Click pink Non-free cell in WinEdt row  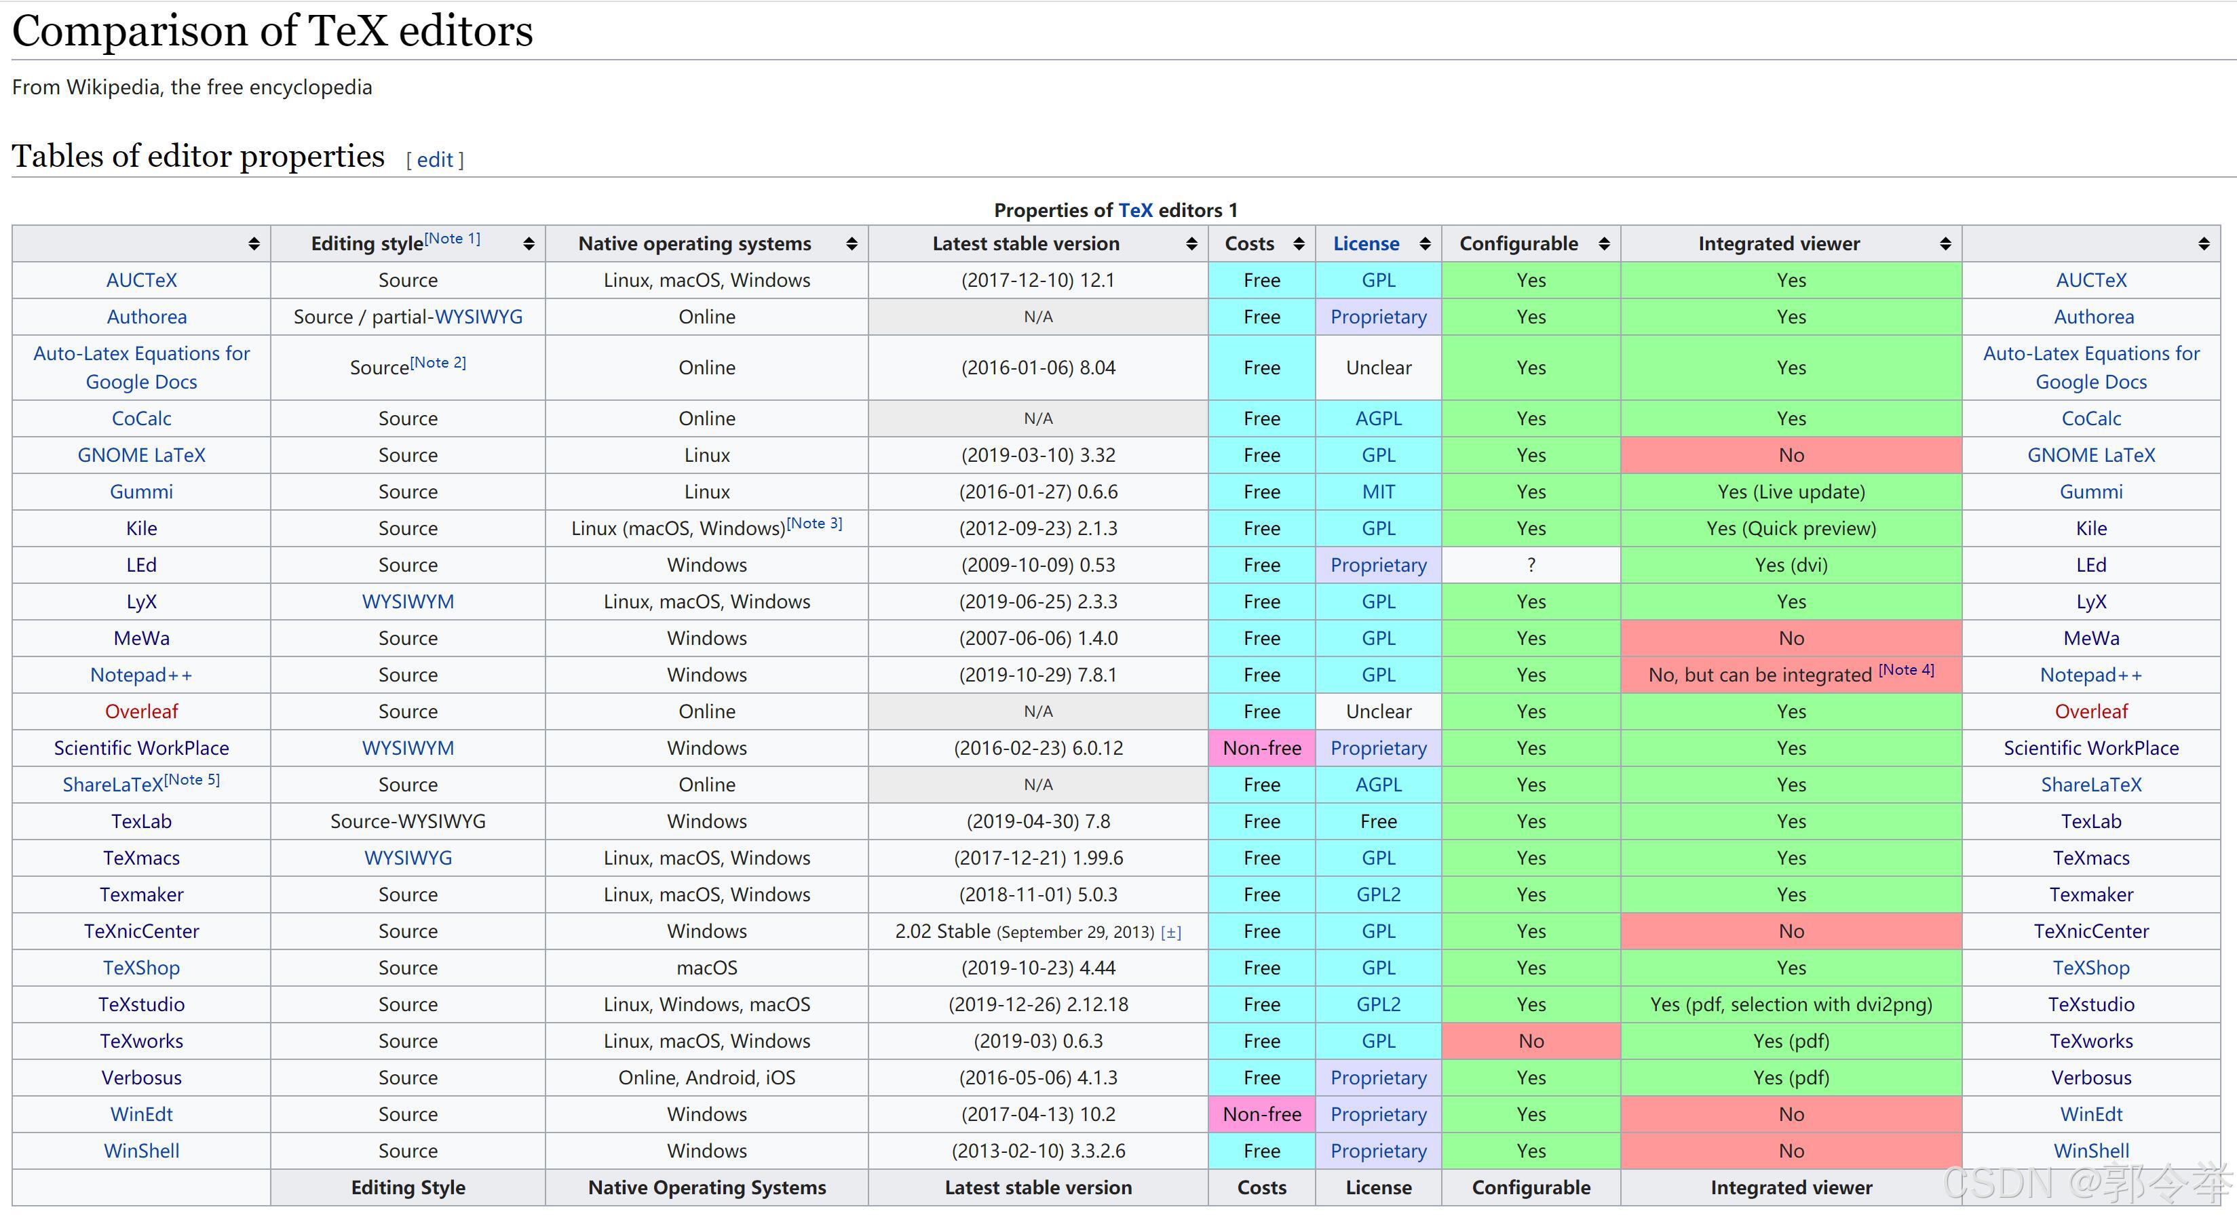1261,1114
